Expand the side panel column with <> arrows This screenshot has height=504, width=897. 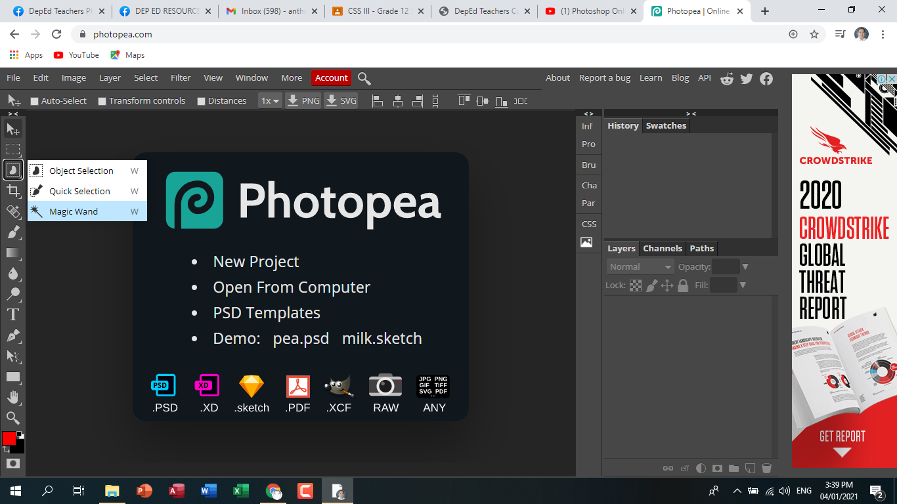(588, 114)
